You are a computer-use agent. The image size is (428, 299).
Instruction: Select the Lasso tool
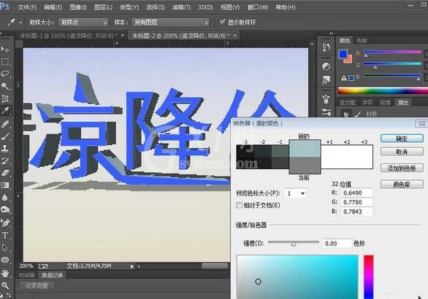point(5,74)
